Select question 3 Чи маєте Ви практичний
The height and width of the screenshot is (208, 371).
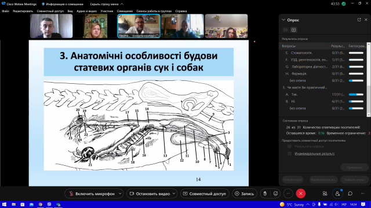(323, 87)
